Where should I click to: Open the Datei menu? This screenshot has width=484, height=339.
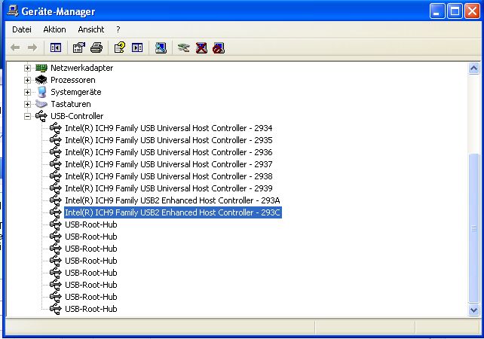(22, 29)
